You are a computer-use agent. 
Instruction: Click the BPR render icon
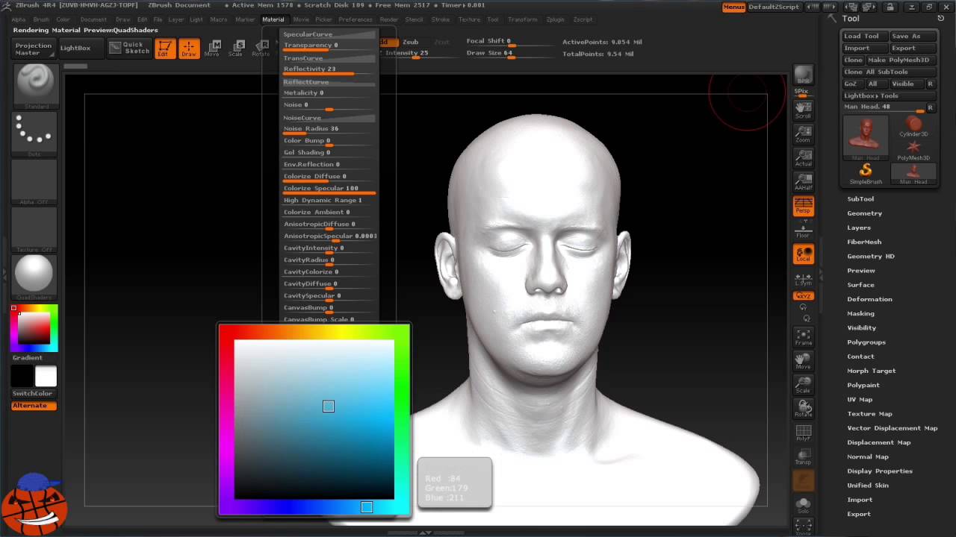[803, 75]
